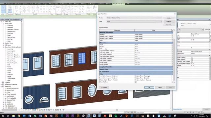Click the Paste clipboard icon
The height and width of the screenshot is (118, 211).
[x=16, y=8]
